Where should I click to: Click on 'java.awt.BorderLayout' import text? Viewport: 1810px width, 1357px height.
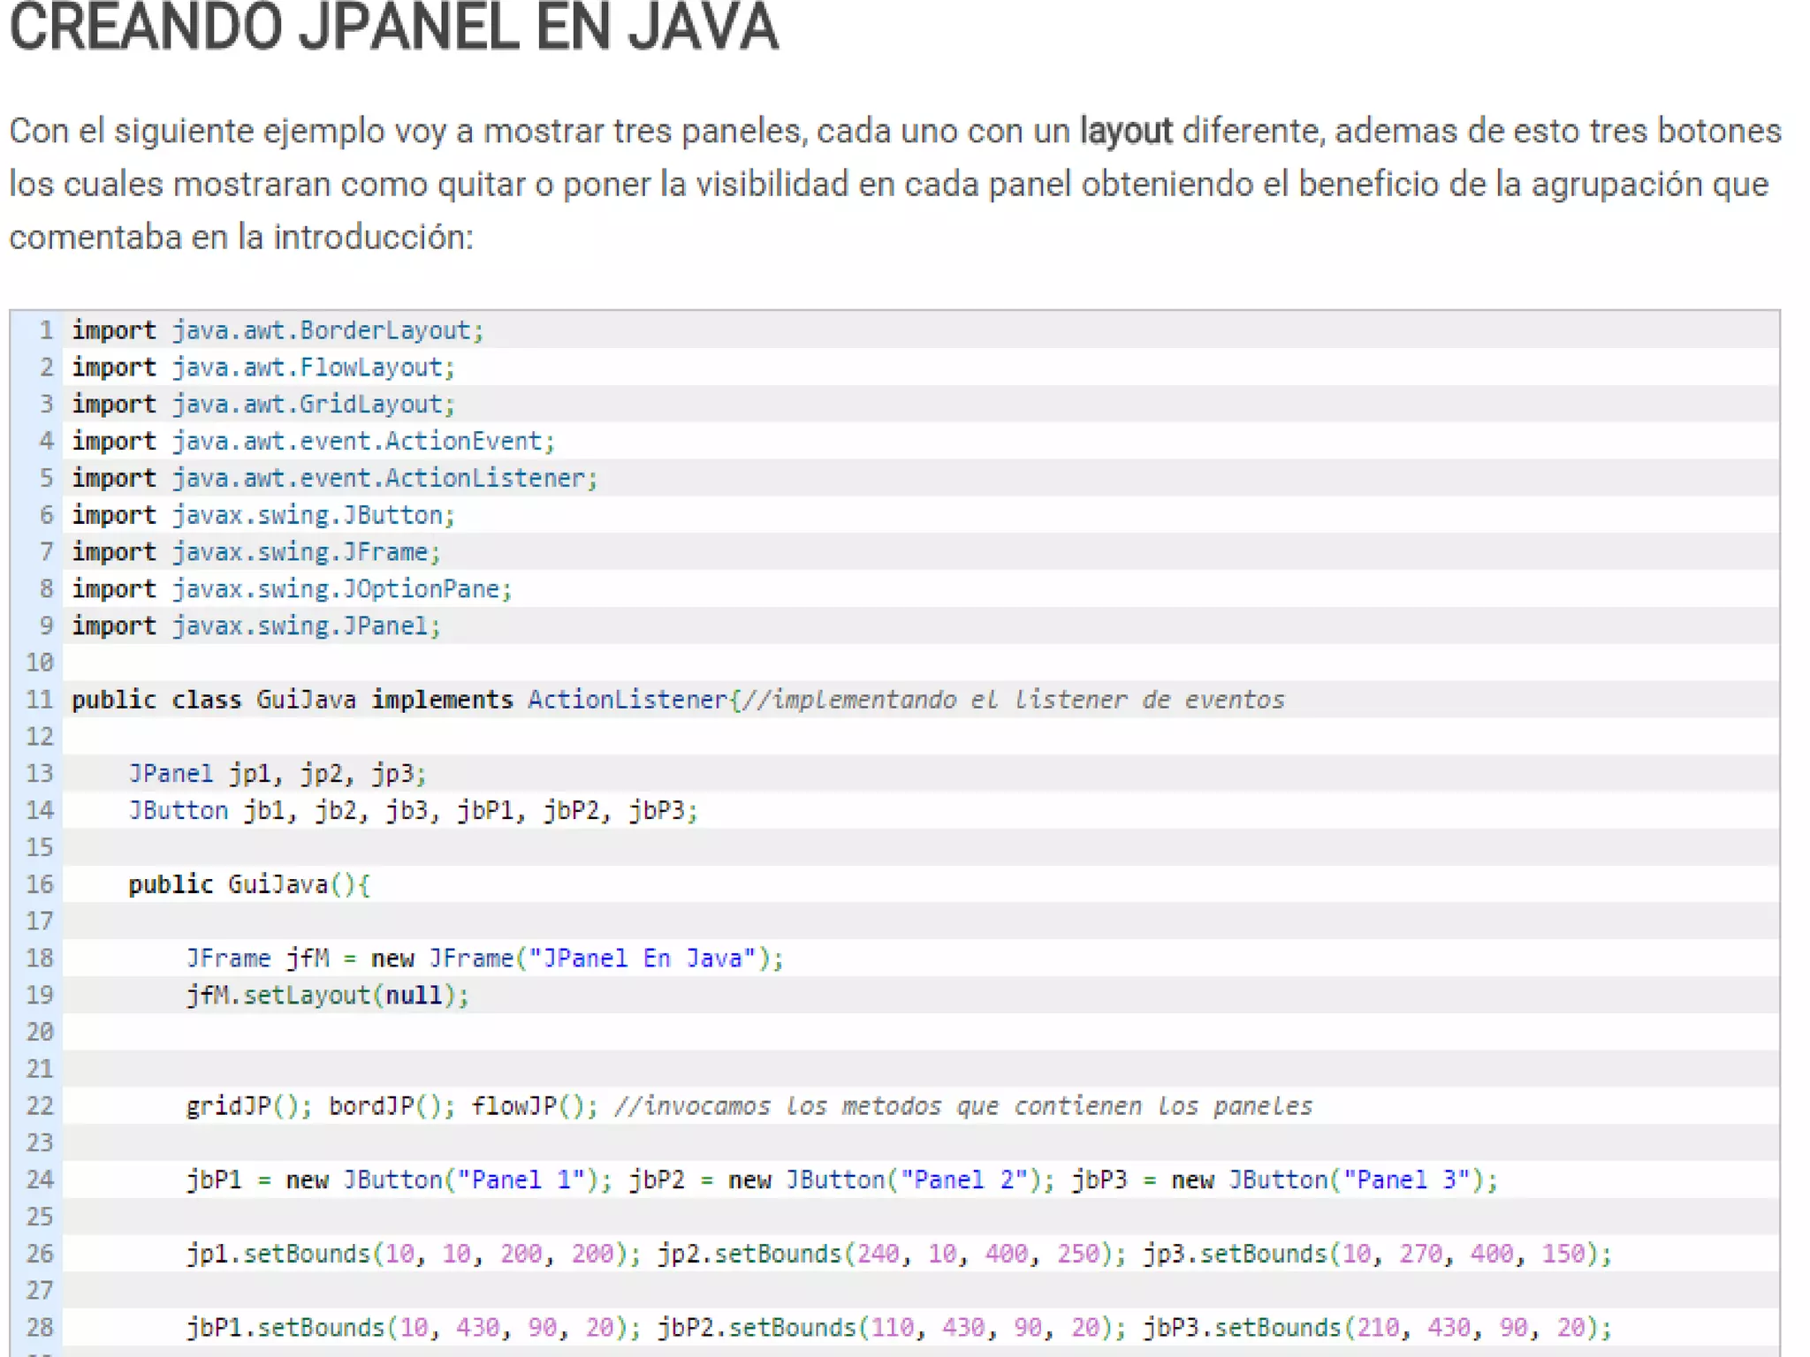[x=322, y=330]
